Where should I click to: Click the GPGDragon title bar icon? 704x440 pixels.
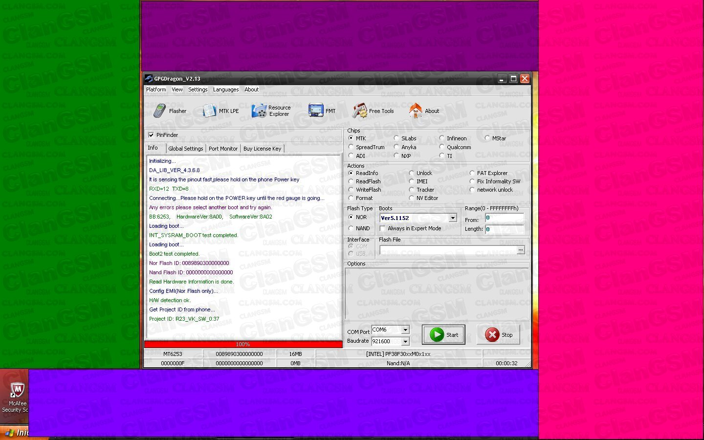pos(149,78)
